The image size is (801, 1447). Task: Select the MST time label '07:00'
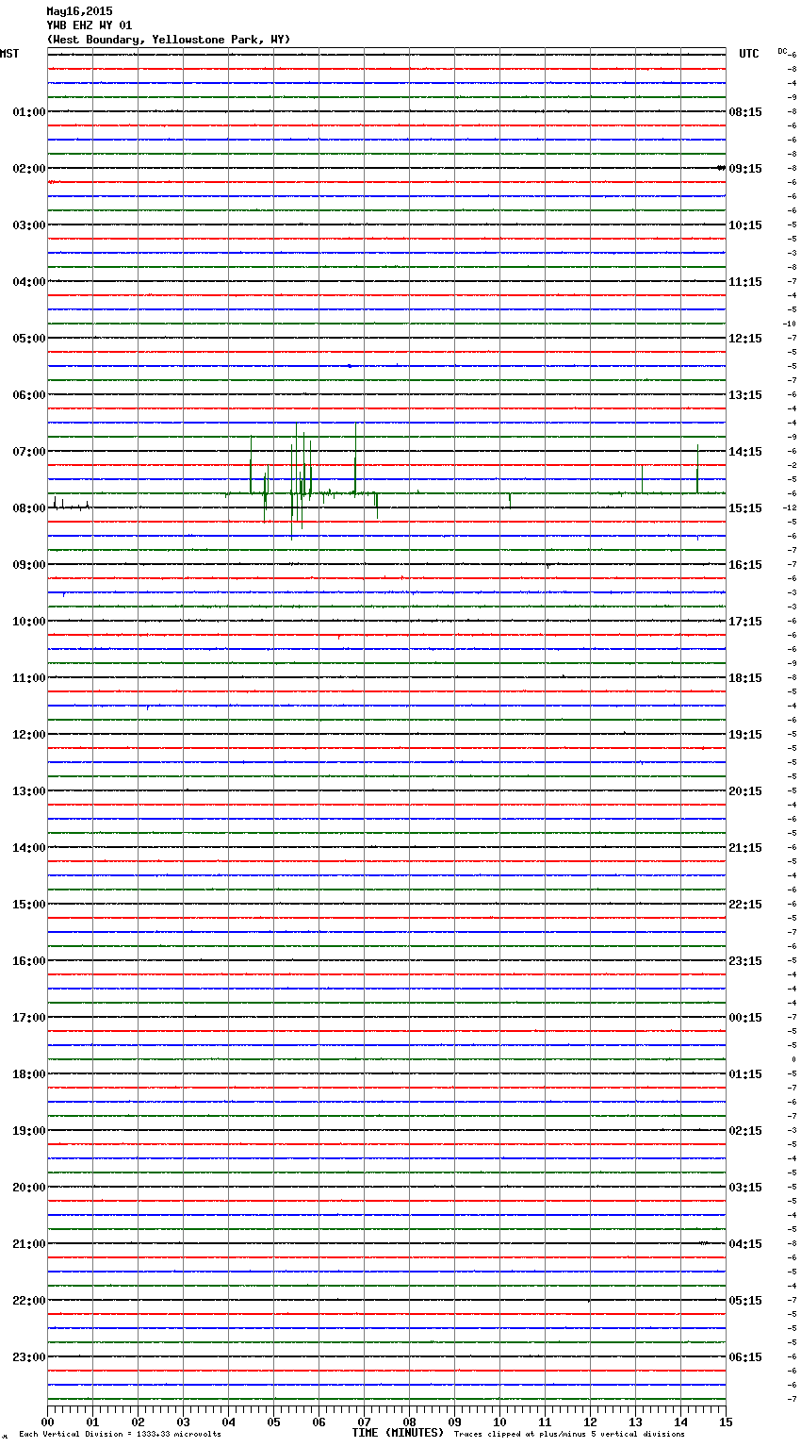tap(29, 452)
